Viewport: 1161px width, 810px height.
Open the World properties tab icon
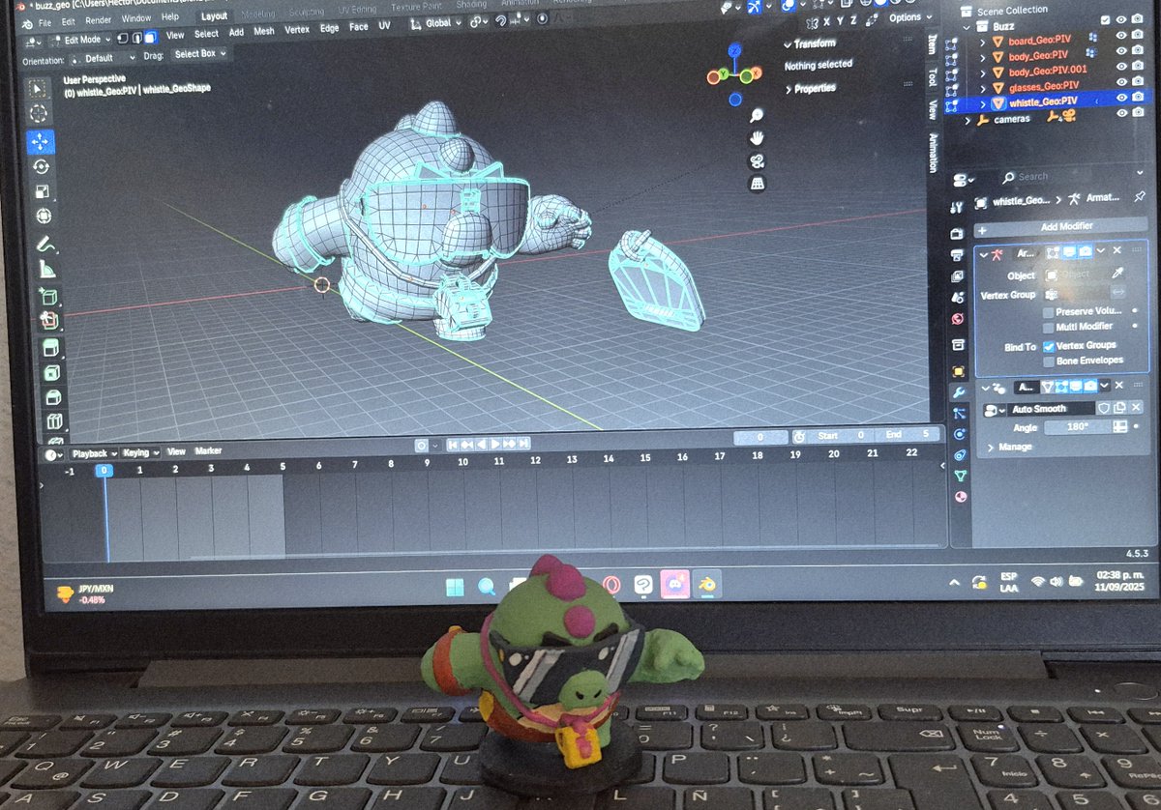tap(958, 319)
